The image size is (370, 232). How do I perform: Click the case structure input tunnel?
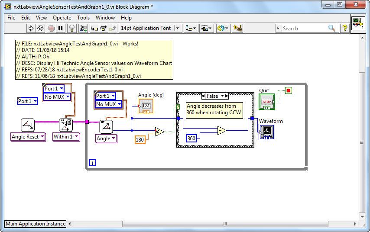[179, 118]
